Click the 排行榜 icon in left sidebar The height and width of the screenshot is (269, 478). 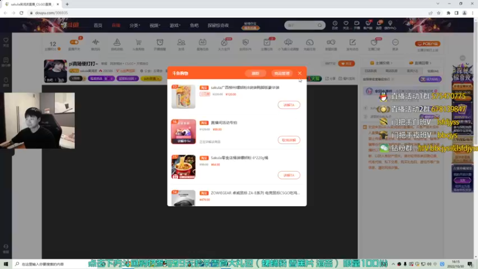pyautogui.click(x=6, y=62)
